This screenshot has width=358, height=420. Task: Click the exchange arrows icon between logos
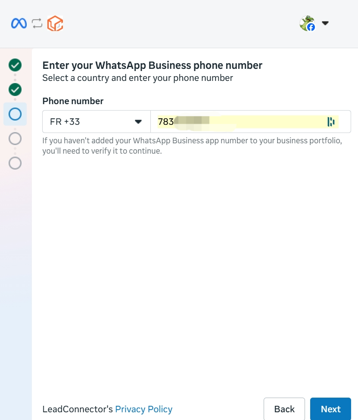click(37, 23)
